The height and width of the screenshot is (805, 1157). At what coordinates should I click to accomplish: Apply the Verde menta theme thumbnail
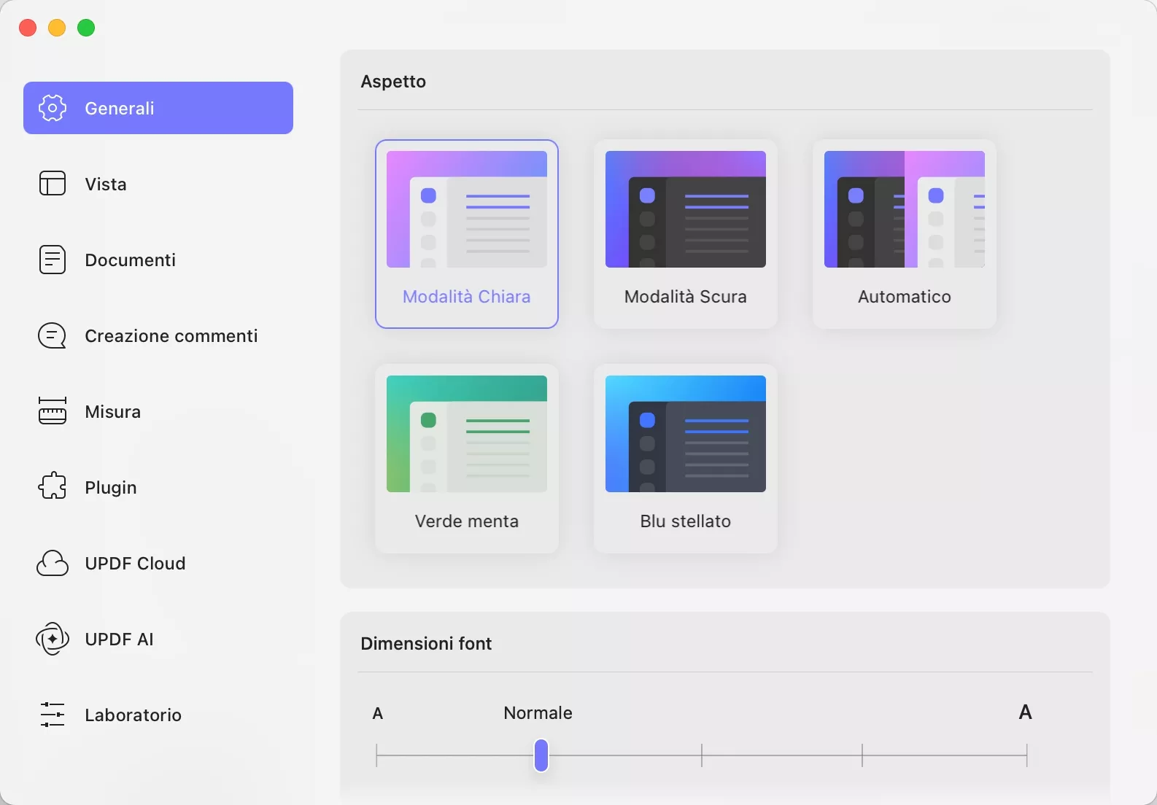[x=467, y=434]
